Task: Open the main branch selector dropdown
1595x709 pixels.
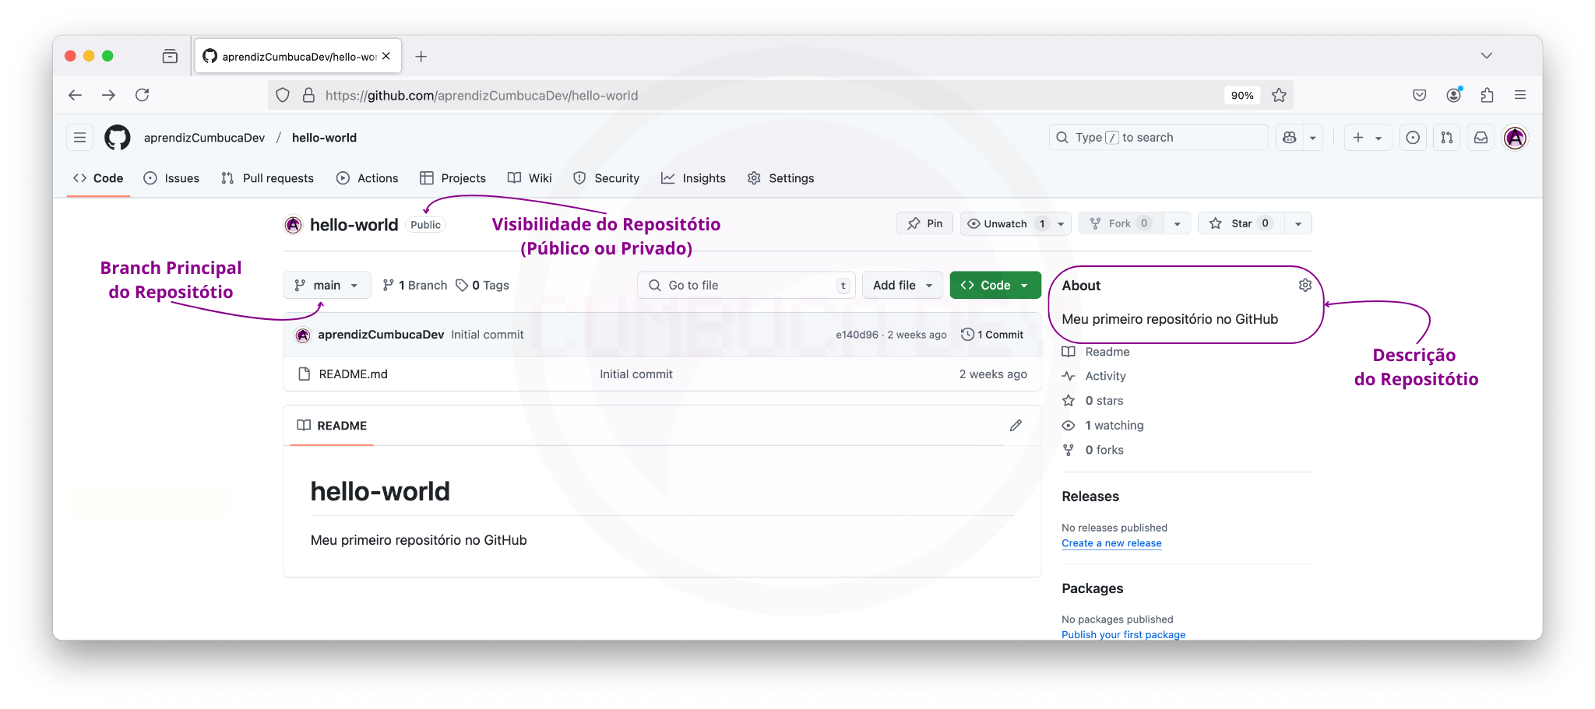Action: coord(326,285)
